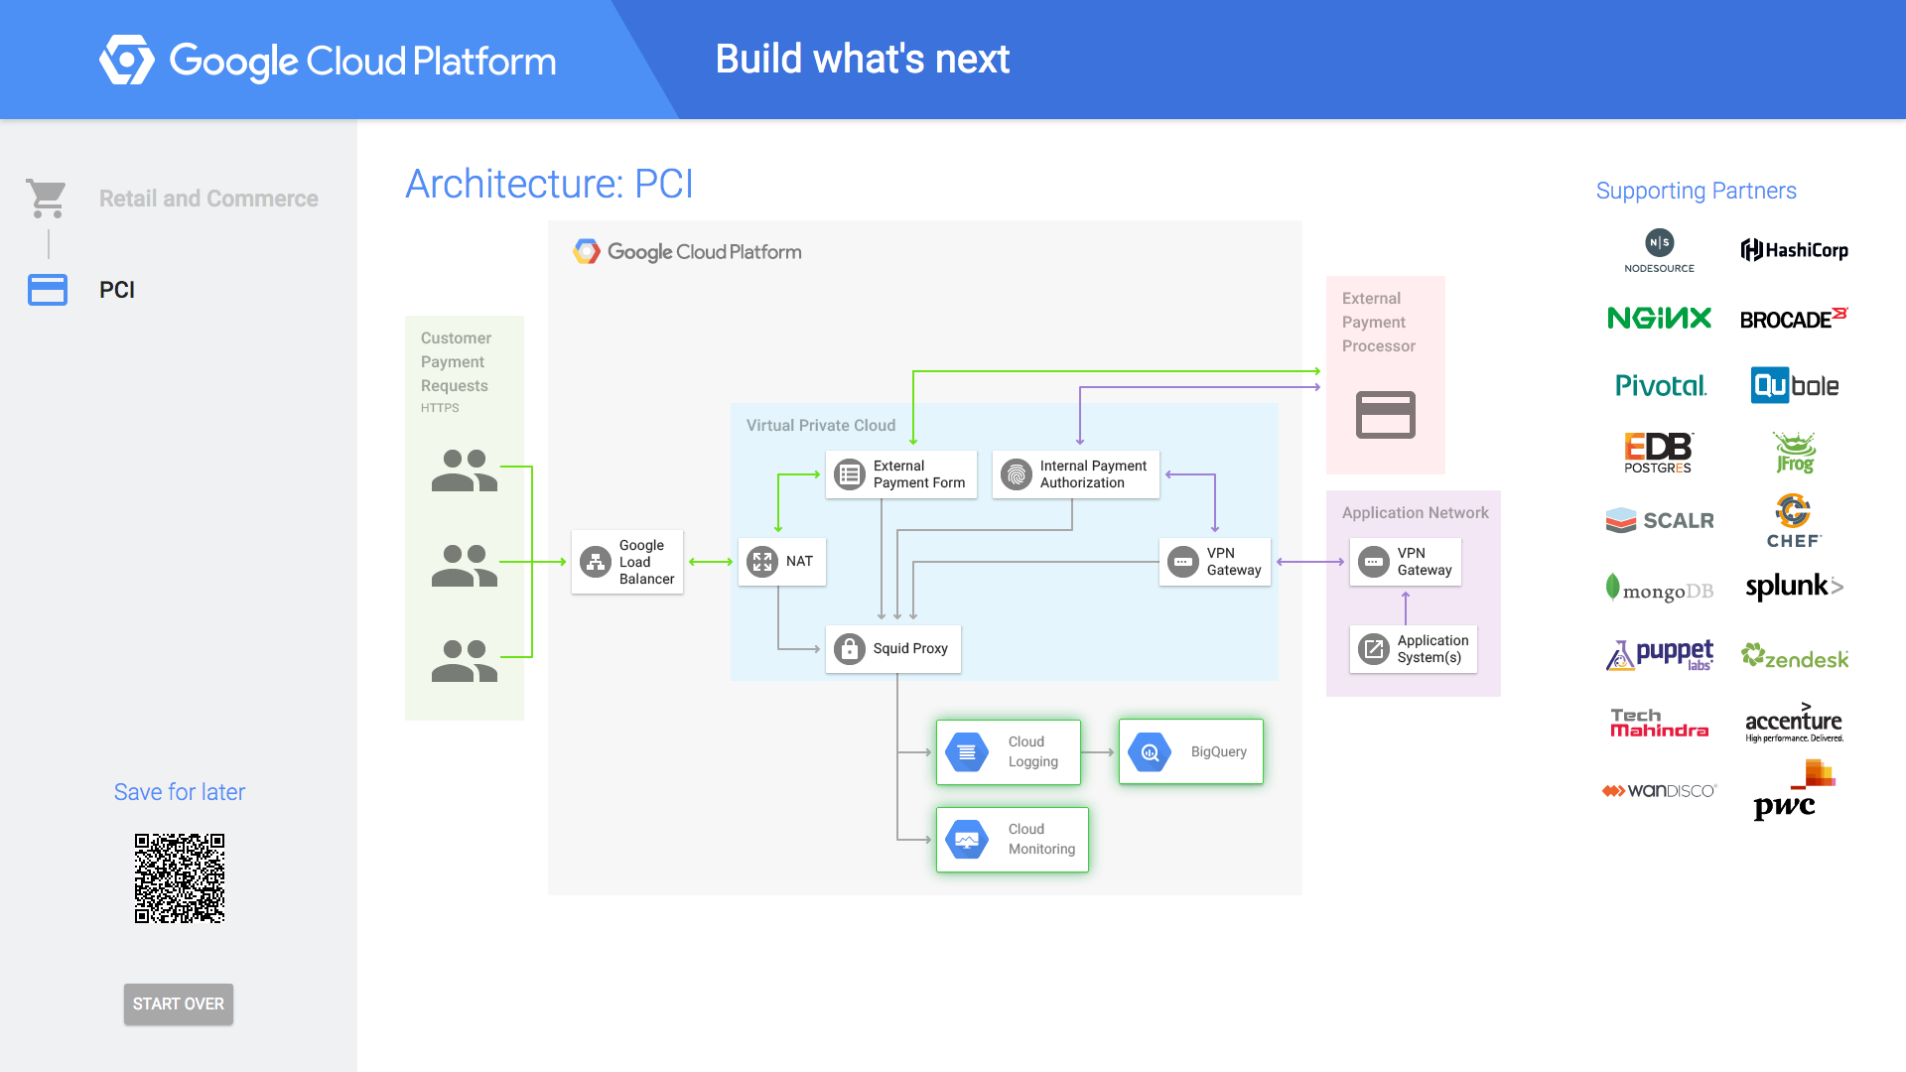Click the NGINX partner logo
Viewport: 1906px width, 1072px height.
(x=1660, y=318)
